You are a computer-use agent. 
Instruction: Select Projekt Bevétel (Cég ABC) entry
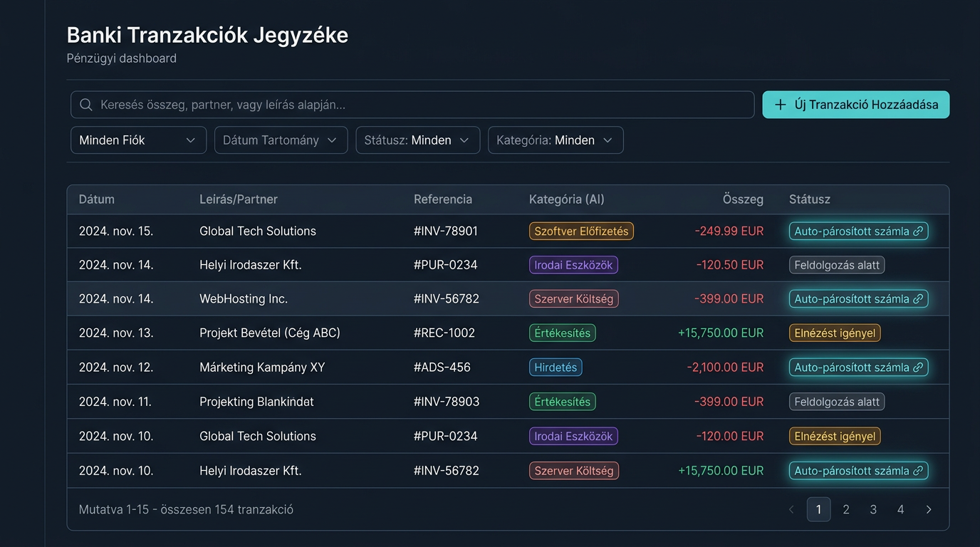pyautogui.click(x=270, y=333)
